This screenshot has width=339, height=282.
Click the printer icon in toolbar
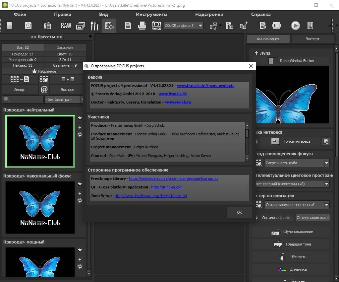[x=142, y=26]
